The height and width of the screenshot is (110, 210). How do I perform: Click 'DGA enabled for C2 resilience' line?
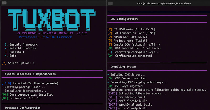pyautogui.click(x=134, y=48)
